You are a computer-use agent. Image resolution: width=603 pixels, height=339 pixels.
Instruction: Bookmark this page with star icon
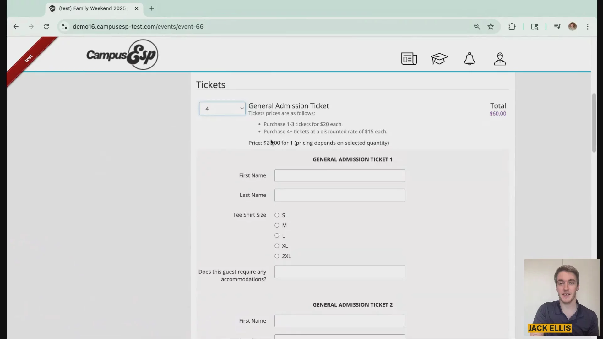[x=491, y=27]
